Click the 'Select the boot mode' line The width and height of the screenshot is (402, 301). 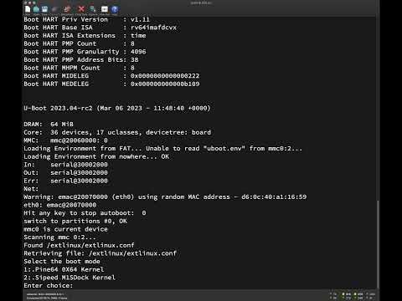coord(62,261)
